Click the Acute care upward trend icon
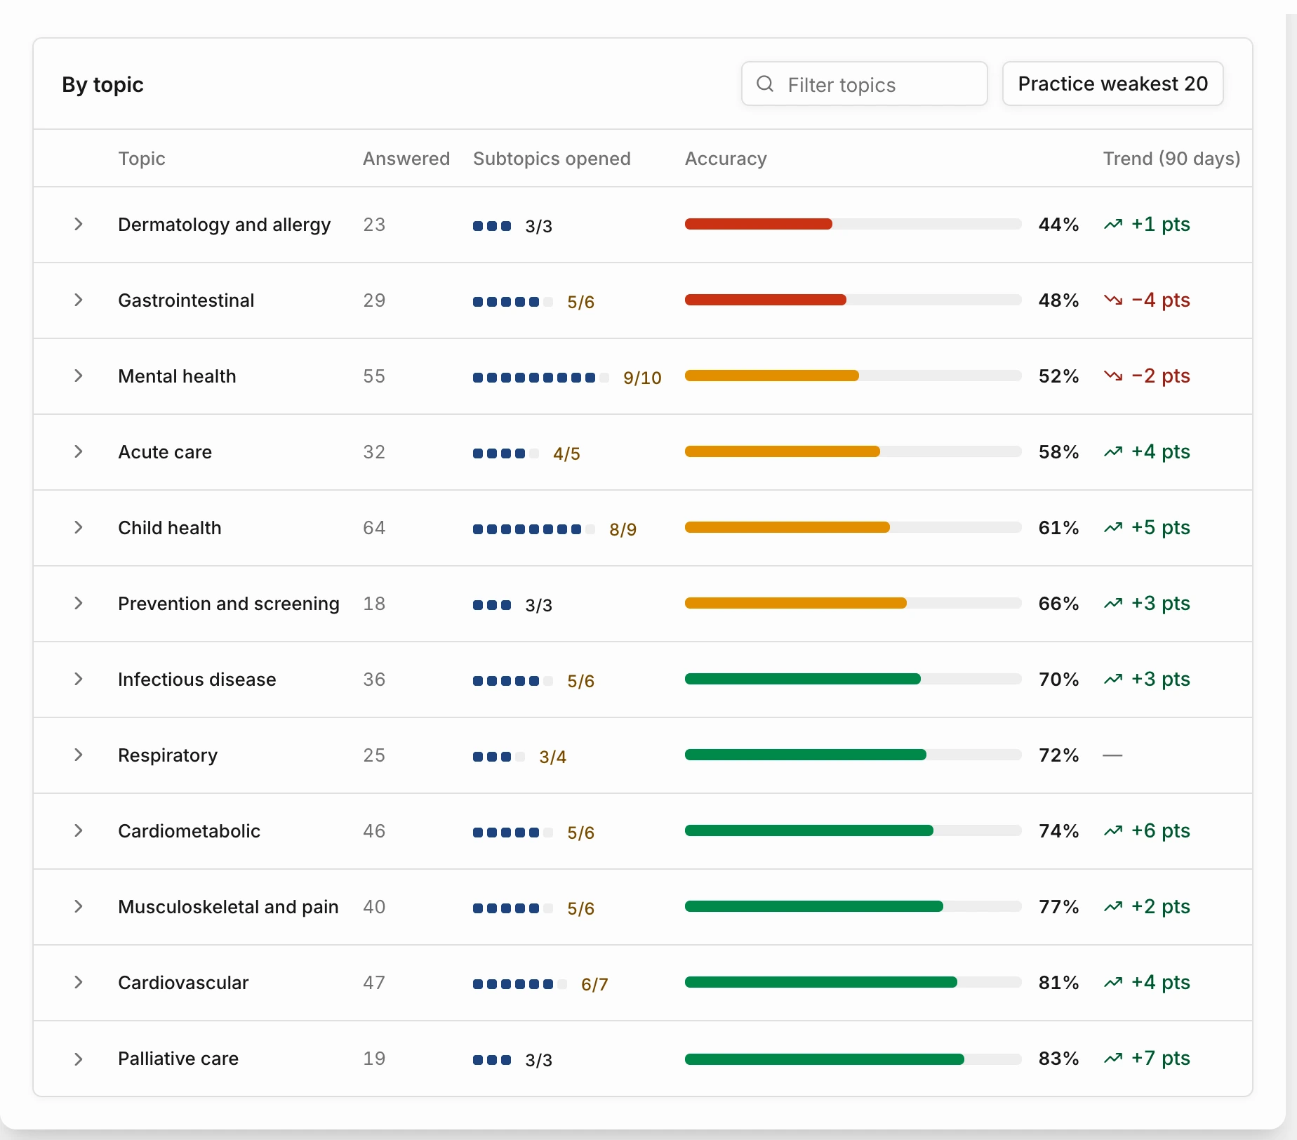This screenshot has height=1140, width=1297. coord(1113,452)
